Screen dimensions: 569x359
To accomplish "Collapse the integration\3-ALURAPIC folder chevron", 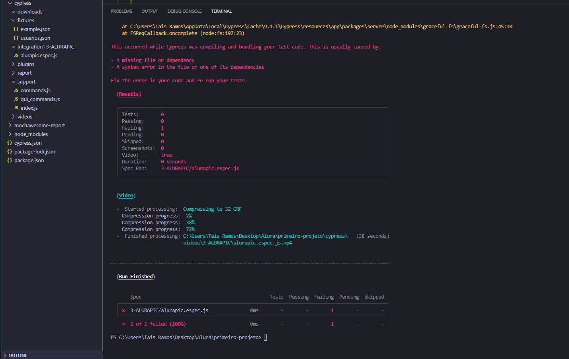I will tap(13, 47).
